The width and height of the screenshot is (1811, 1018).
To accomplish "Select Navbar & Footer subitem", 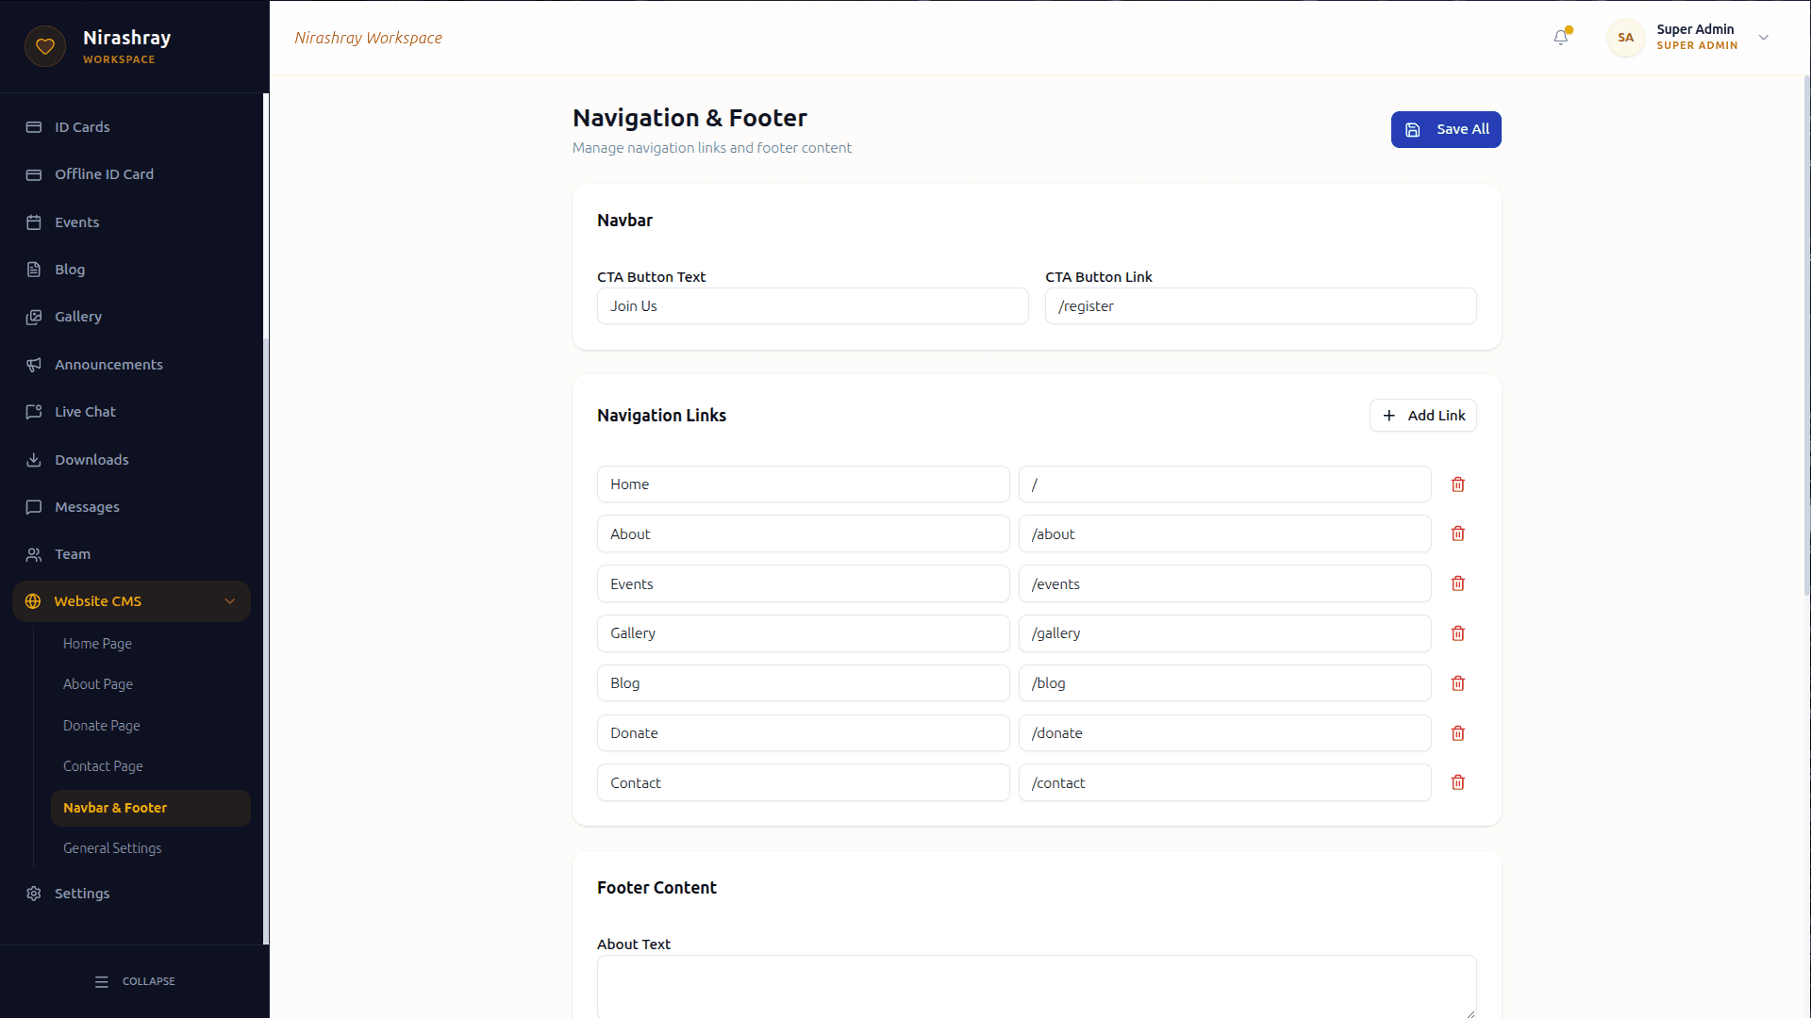I will [x=151, y=808].
